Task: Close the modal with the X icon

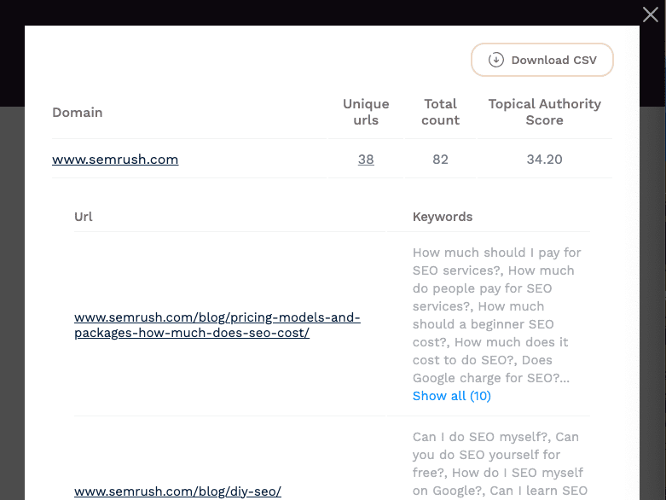Action: [x=651, y=15]
